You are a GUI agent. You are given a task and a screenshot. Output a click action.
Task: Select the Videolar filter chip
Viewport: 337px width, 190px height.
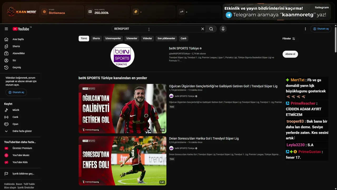point(147,39)
